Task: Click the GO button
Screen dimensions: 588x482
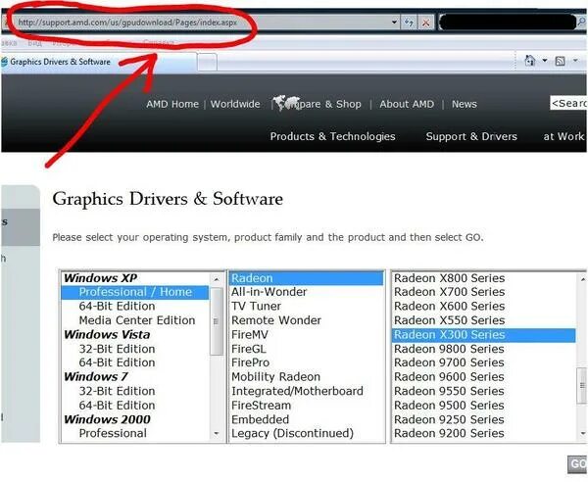Action: pos(577,464)
